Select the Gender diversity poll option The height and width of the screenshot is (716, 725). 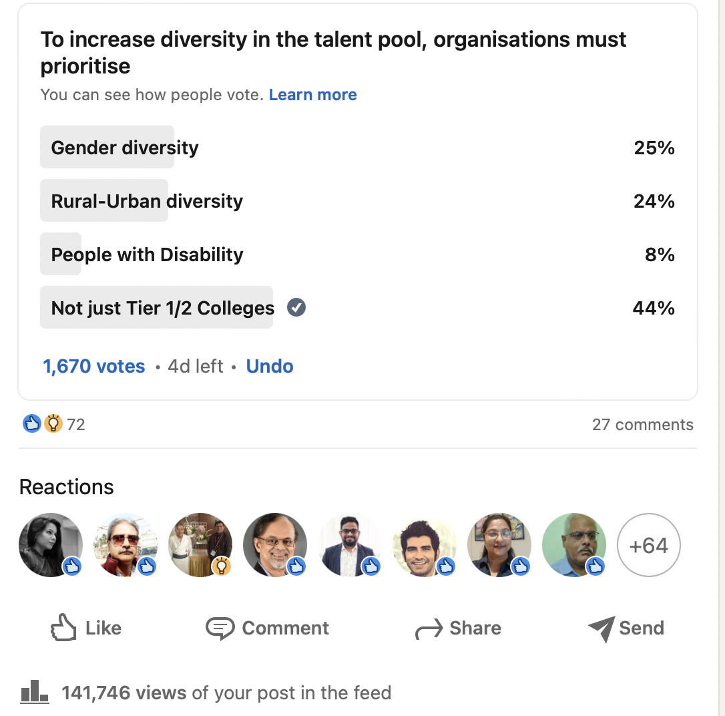click(x=125, y=148)
